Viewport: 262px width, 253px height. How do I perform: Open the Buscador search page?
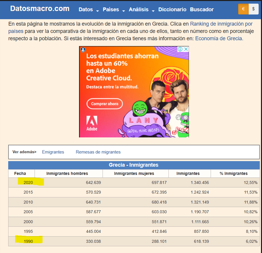click(x=202, y=9)
